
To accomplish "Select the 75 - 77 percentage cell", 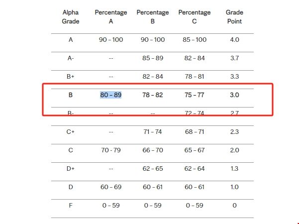I will click(x=194, y=95).
